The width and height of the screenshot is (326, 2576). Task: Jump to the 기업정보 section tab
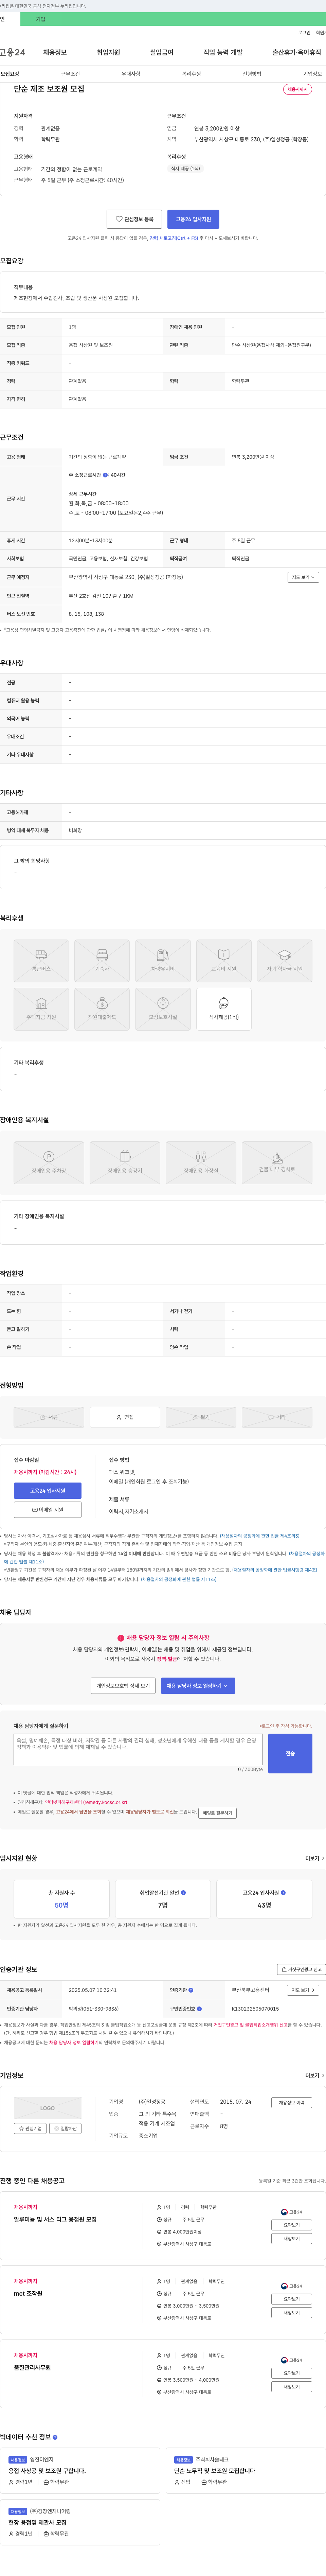point(313,74)
